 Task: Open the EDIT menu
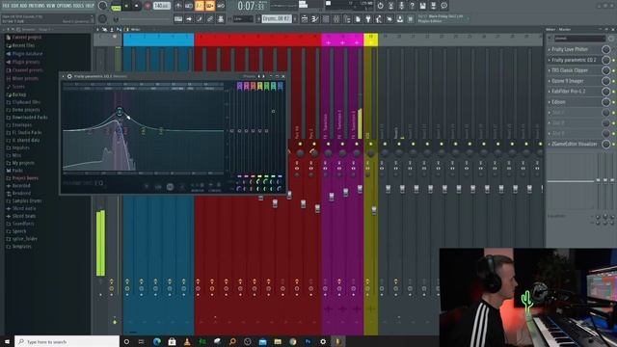(x=15, y=6)
